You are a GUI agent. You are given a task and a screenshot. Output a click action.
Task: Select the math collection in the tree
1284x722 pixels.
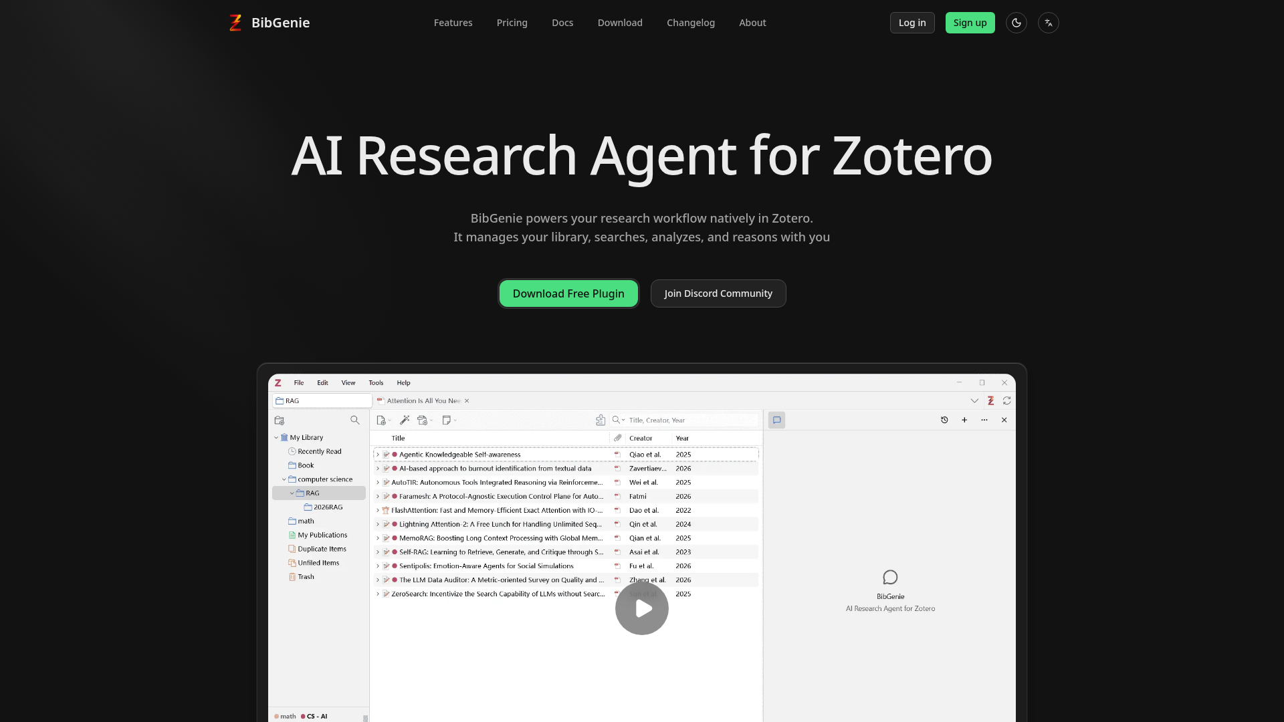tap(301, 521)
